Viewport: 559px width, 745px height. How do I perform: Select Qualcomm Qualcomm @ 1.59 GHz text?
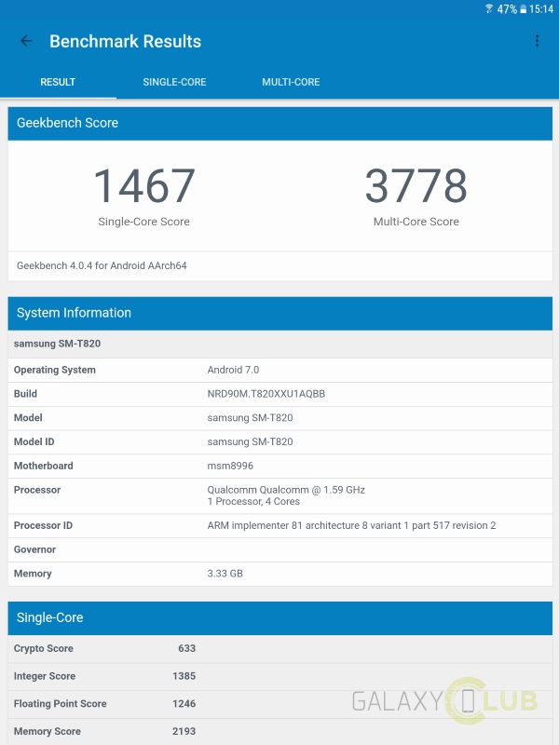pyautogui.click(x=286, y=490)
